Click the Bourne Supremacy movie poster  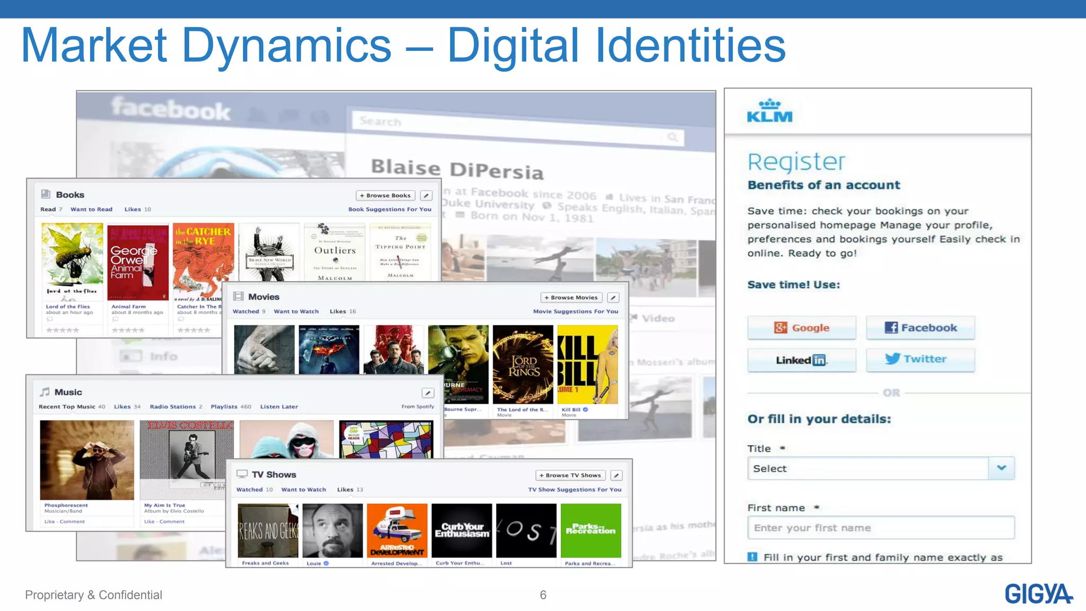pos(458,364)
